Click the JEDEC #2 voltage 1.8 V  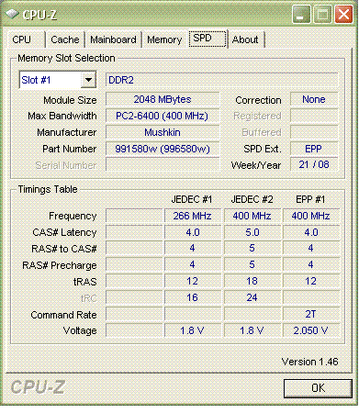(x=252, y=330)
